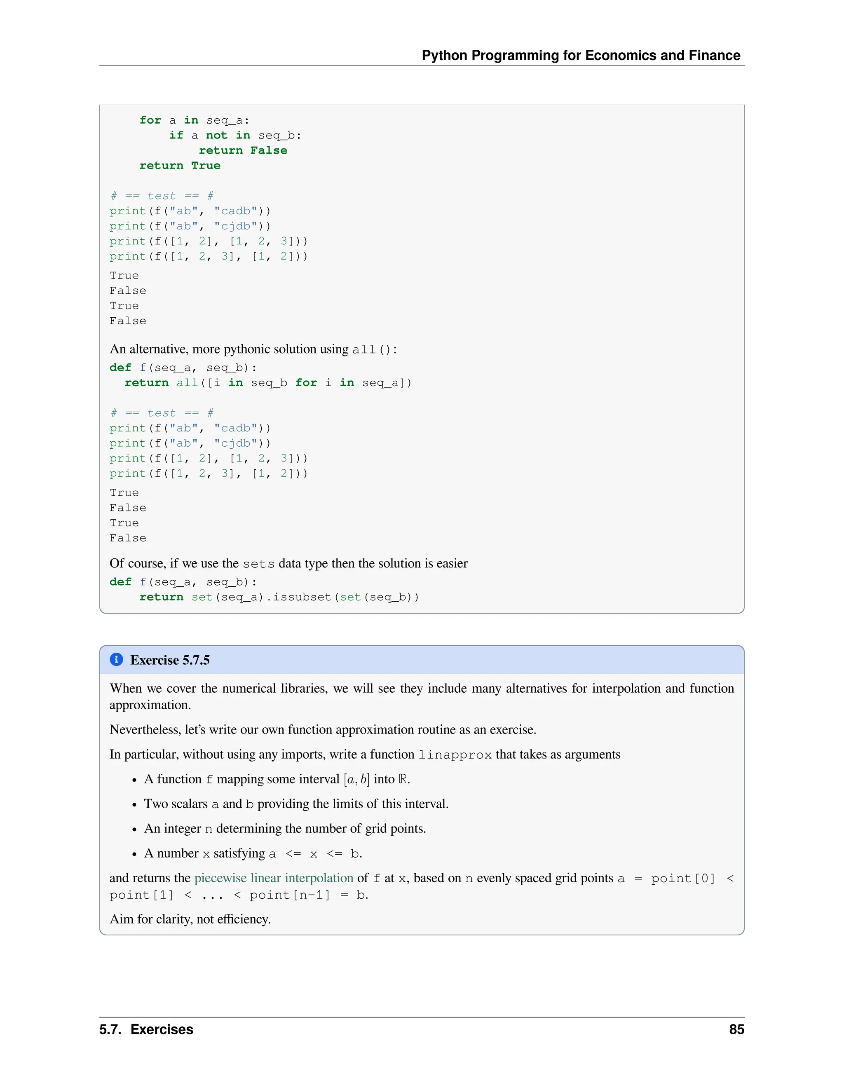The width and height of the screenshot is (844, 1092).
Task: Click the Exercise 5.7.5 heading
Action: tap(170, 660)
